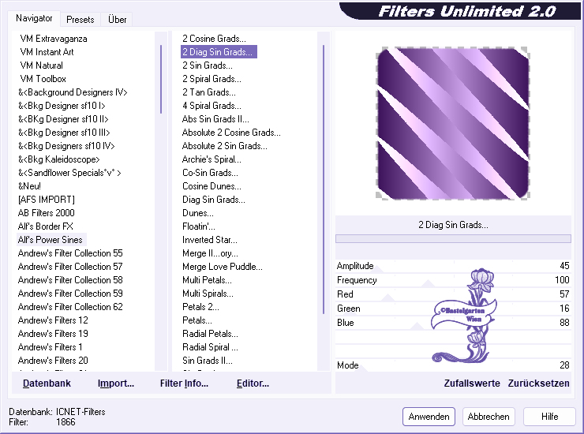Choose Radial Spiral ... filter
Screen dimensions: 584x434
pyautogui.click(x=210, y=347)
